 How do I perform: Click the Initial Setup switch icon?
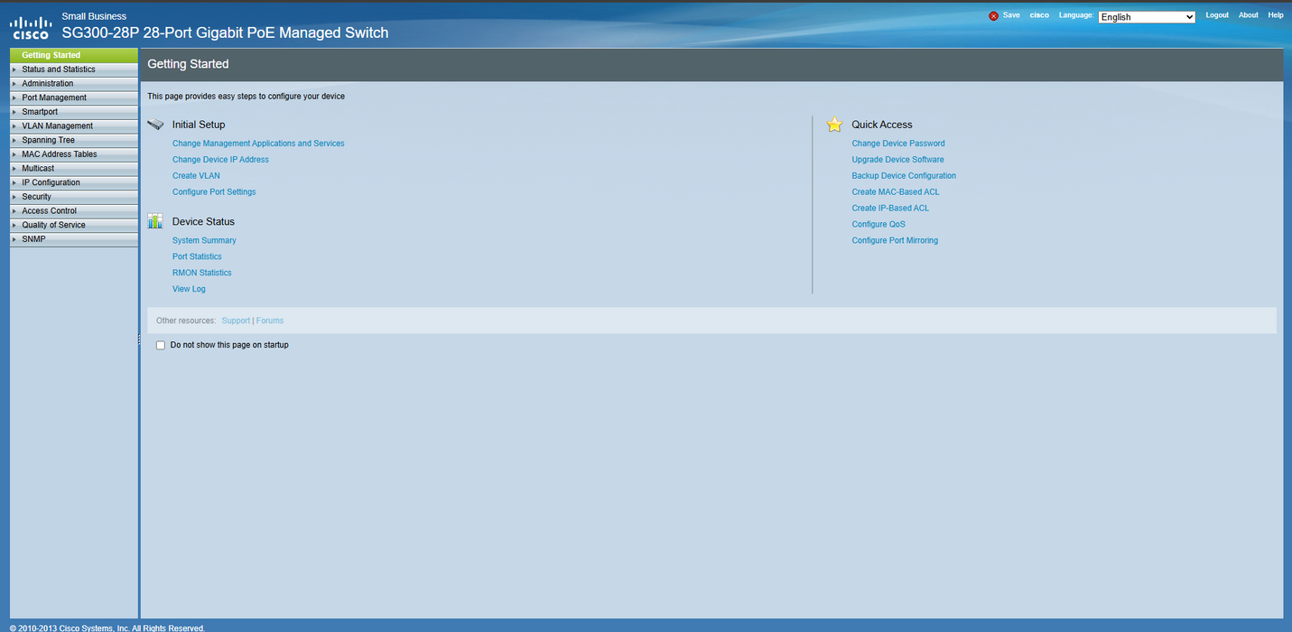click(x=155, y=125)
